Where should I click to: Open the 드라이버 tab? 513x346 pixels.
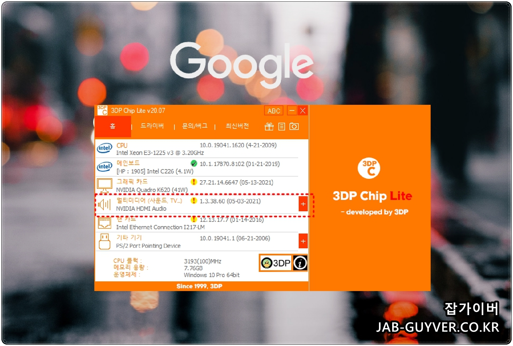click(x=152, y=126)
